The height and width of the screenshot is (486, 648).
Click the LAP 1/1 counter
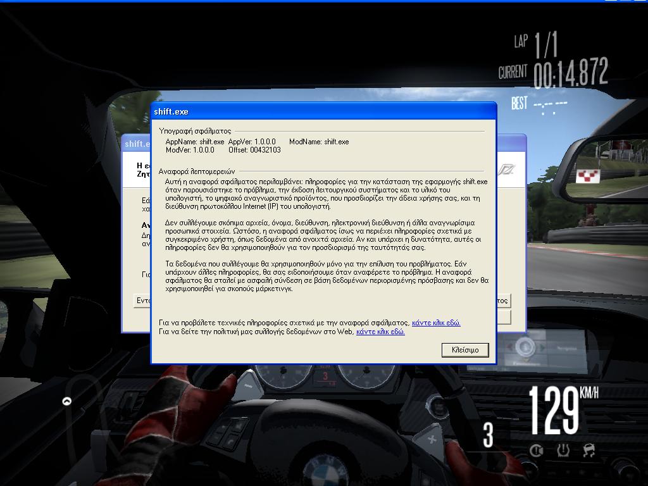click(x=535, y=44)
